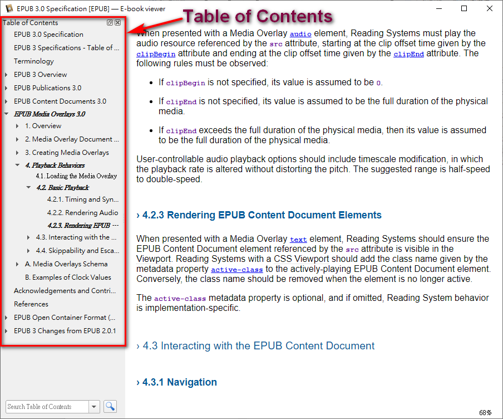This screenshot has height=419, width=503.
Task: Click the E-book viewer app icon in title bar
Action: point(9,8)
